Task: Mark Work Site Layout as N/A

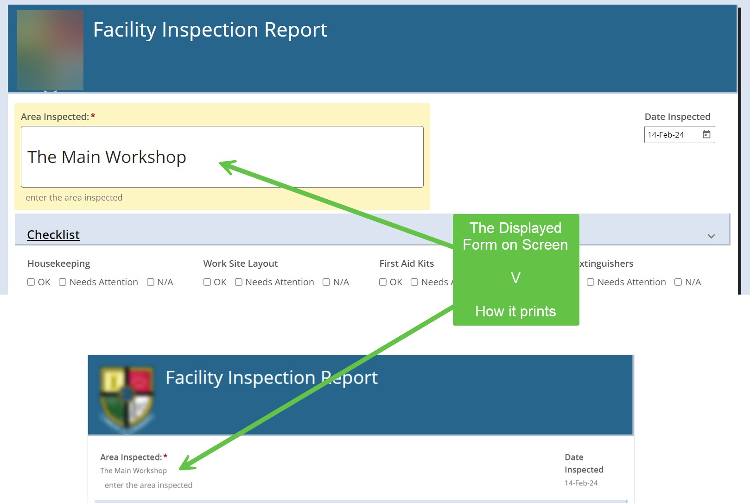Action: (326, 282)
